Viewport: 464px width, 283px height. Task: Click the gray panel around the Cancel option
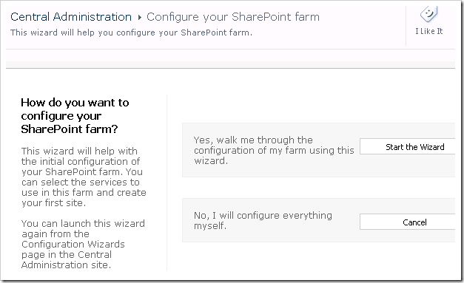(x=318, y=220)
